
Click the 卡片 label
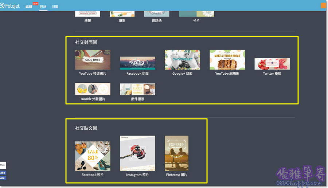pyautogui.click(x=196, y=21)
